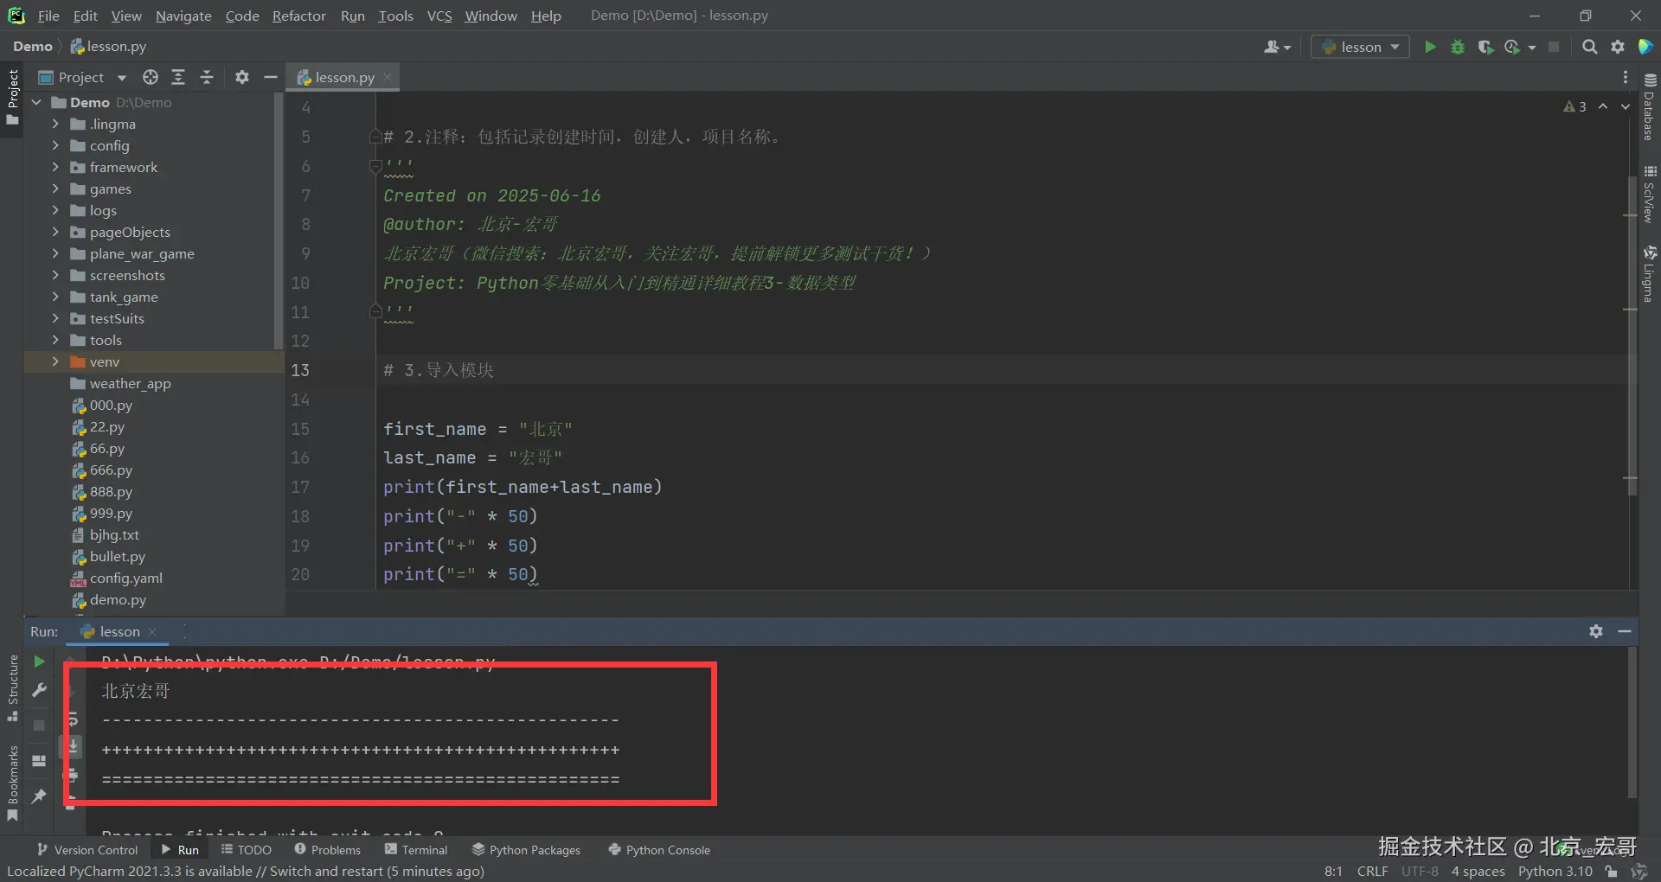The image size is (1661, 882).
Task: Select opened file with the Project panel crosshair icon
Action: (x=151, y=77)
